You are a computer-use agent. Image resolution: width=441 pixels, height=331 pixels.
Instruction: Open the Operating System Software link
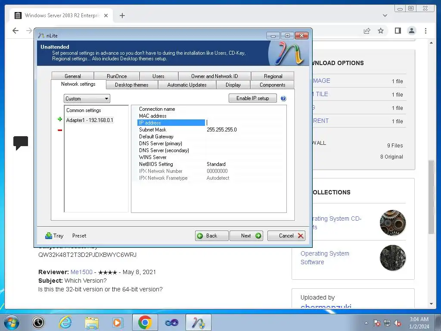click(x=325, y=258)
